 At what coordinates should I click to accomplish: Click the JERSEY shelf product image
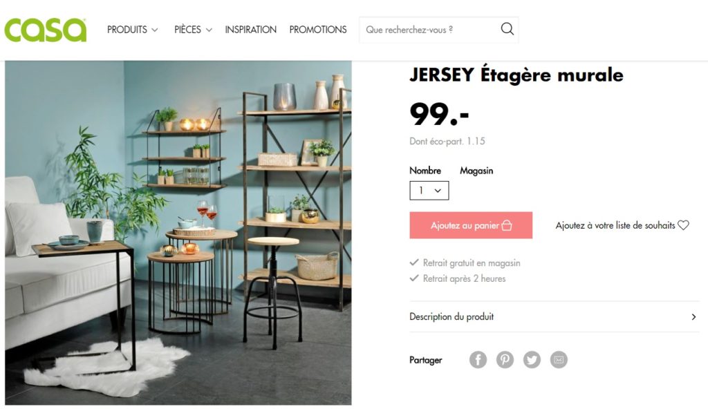point(178,233)
